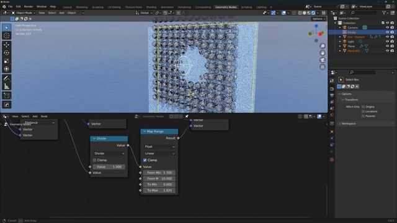The image size is (397, 223).
Task: Switch to material preview shading sphere
Action: point(309,12)
